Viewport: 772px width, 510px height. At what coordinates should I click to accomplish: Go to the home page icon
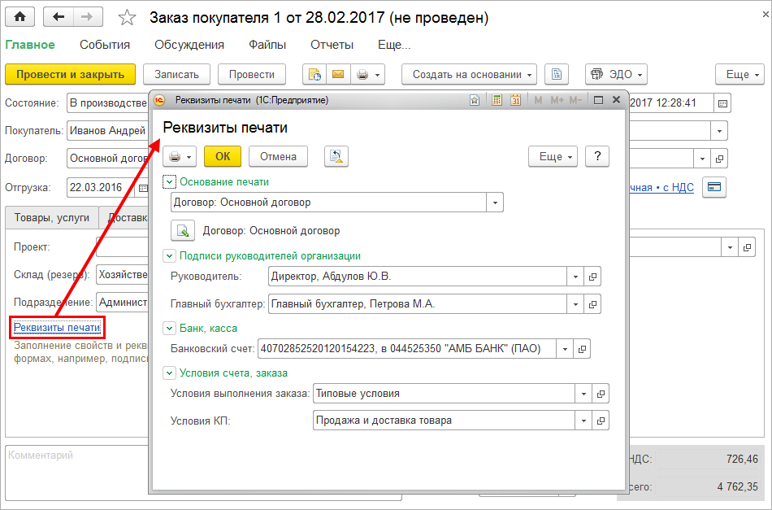(20, 17)
